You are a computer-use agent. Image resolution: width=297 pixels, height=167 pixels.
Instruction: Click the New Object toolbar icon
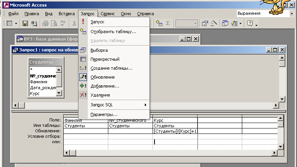point(234,23)
